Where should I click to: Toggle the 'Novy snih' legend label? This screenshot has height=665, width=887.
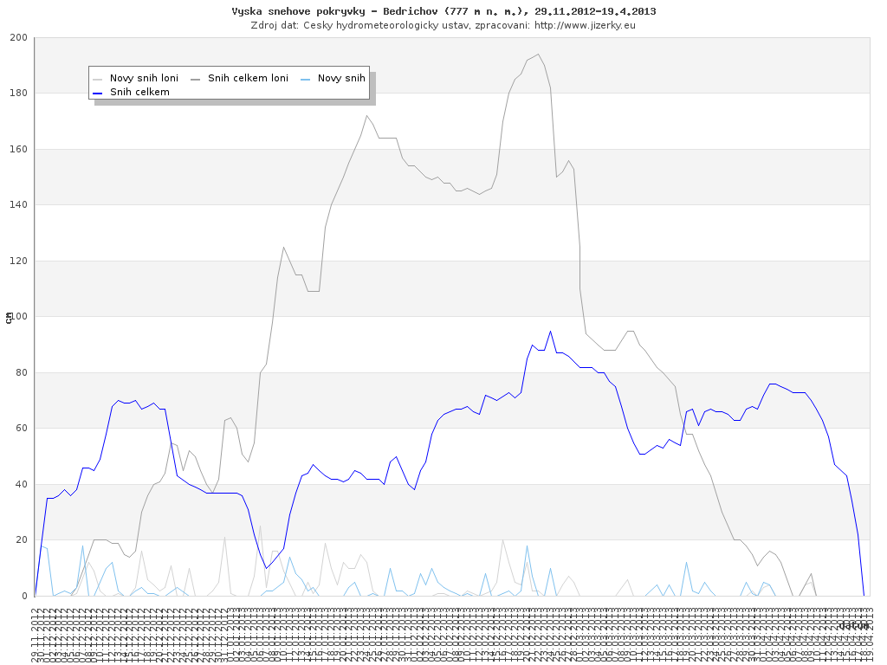tap(341, 78)
